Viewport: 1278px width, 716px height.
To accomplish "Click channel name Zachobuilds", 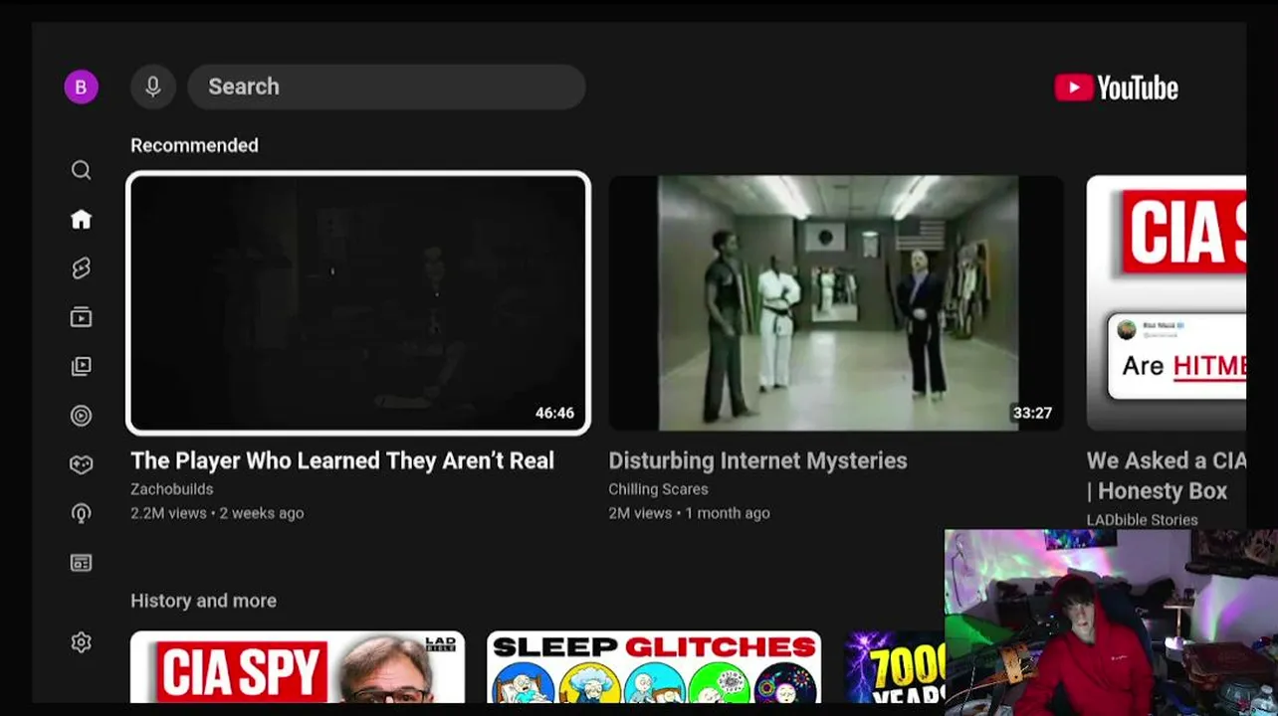I will [x=172, y=489].
